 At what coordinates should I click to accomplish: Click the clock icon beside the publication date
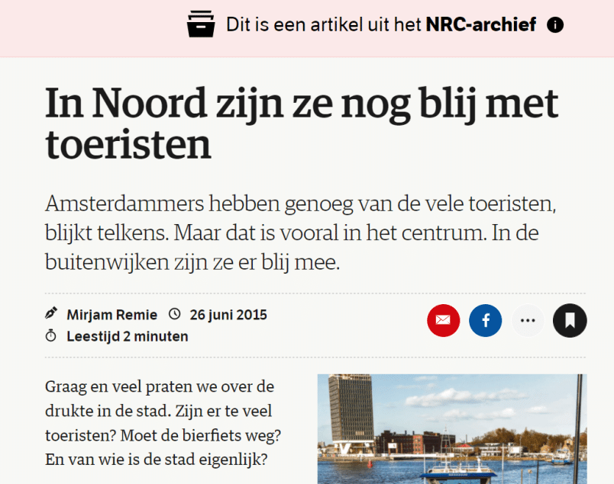[174, 313]
